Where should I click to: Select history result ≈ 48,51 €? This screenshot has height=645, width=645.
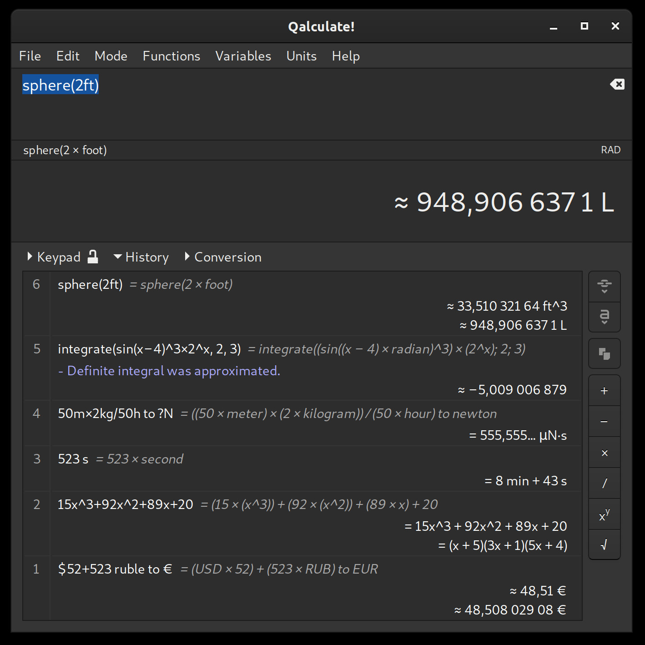pyautogui.click(x=538, y=591)
